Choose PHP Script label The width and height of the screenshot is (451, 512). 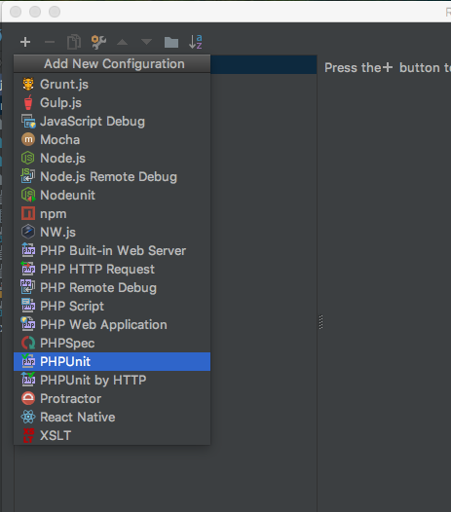72,307
